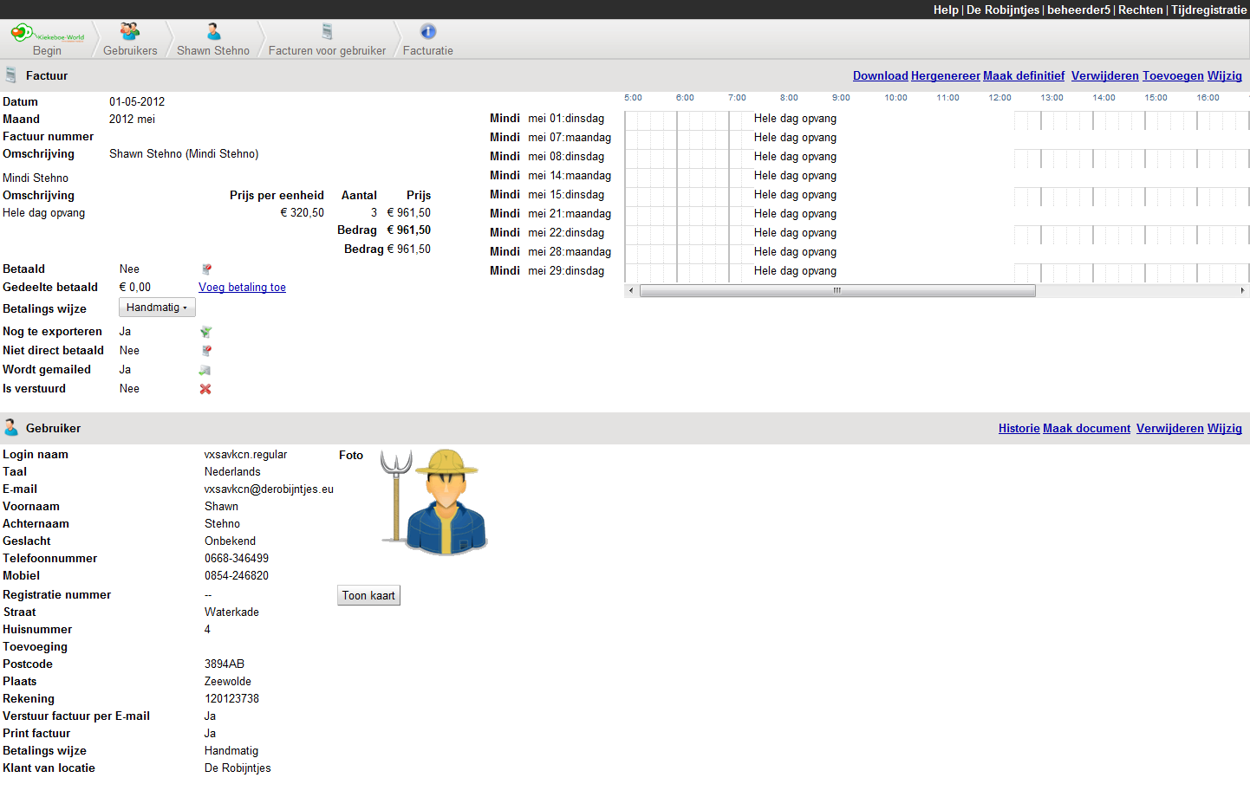Open Tijdregistratie in the top menu

click(1208, 10)
